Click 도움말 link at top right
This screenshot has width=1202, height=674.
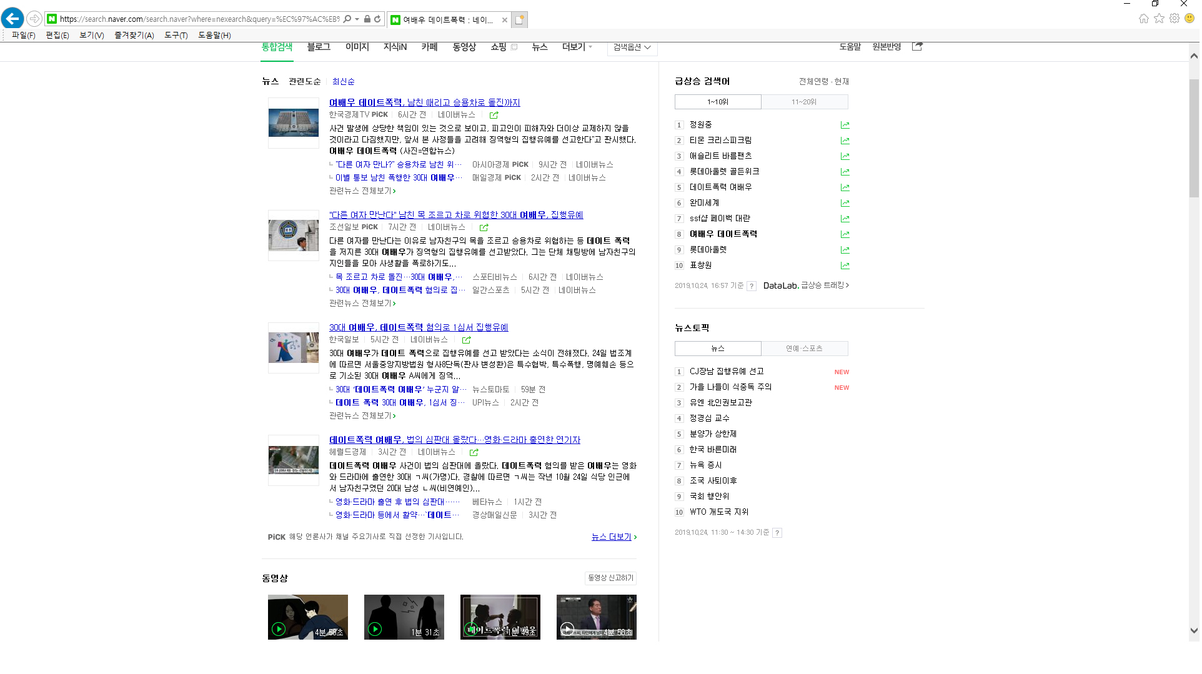coord(850,47)
